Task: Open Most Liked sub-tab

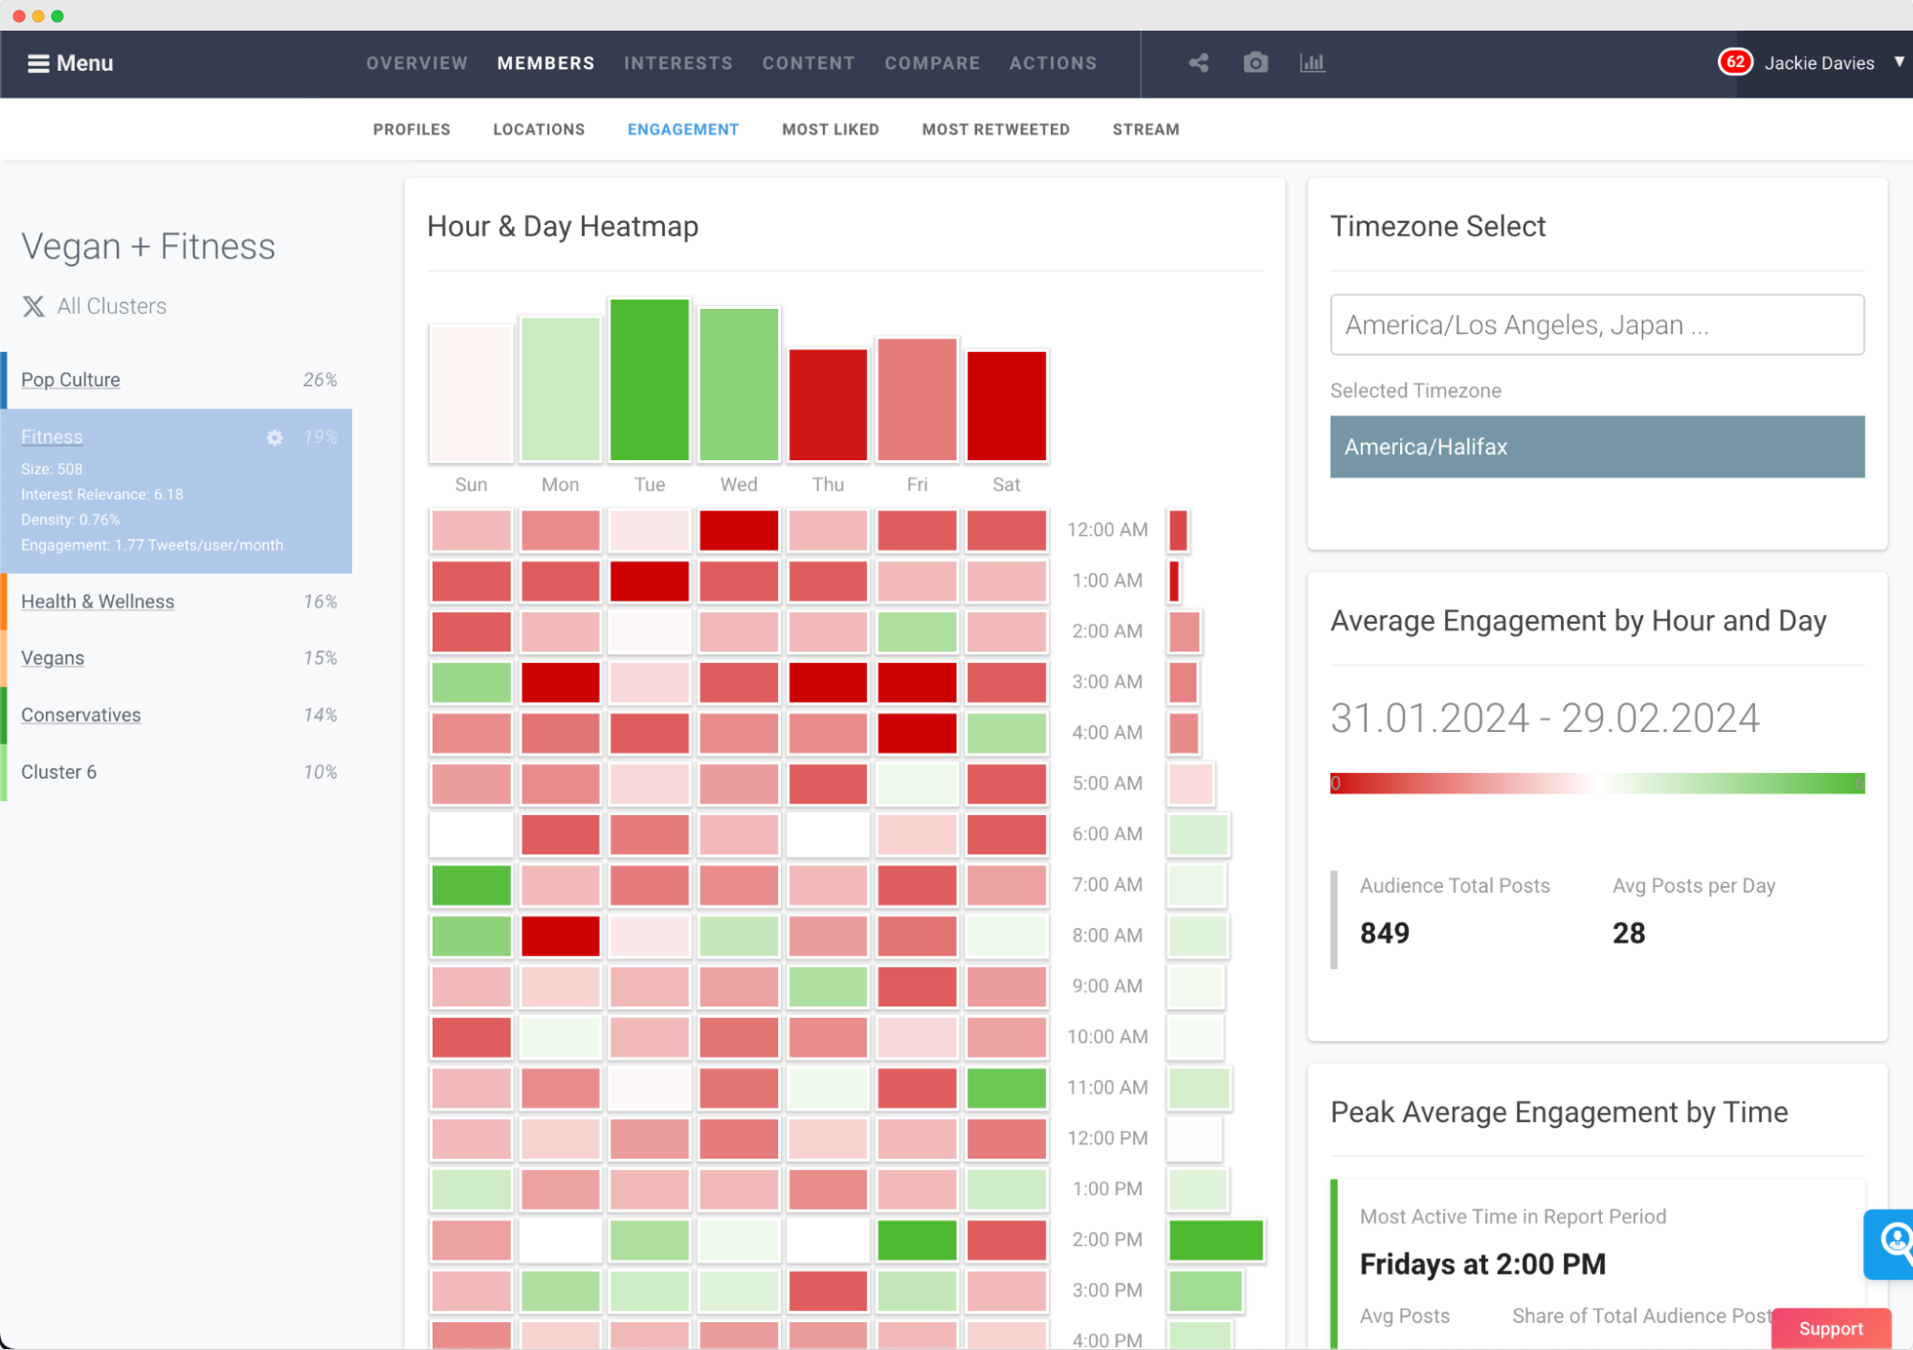Action: tap(831, 129)
